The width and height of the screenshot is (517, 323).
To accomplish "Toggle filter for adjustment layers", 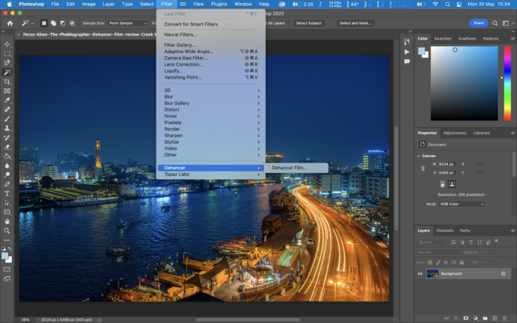I will click(462, 242).
